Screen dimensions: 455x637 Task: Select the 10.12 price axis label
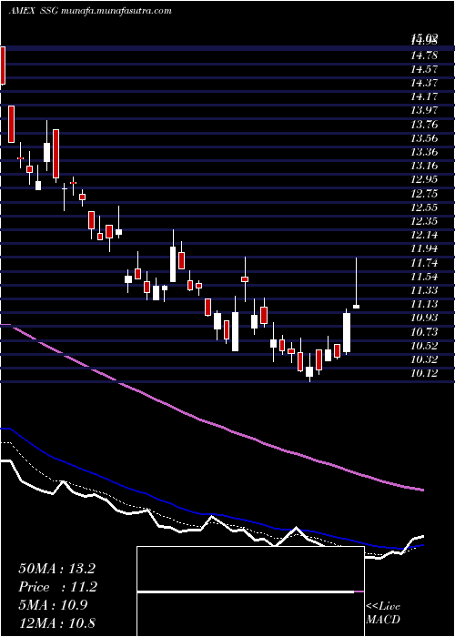click(424, 373)
